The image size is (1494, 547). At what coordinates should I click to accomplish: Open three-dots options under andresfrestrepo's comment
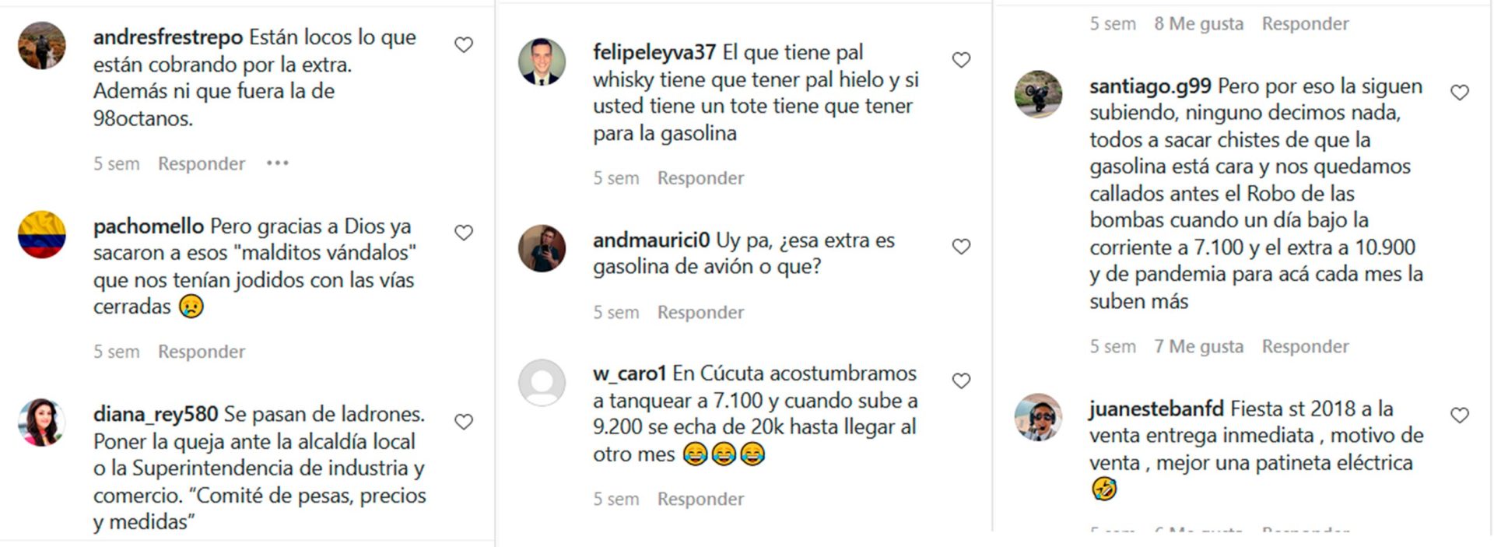click(278, 163)
